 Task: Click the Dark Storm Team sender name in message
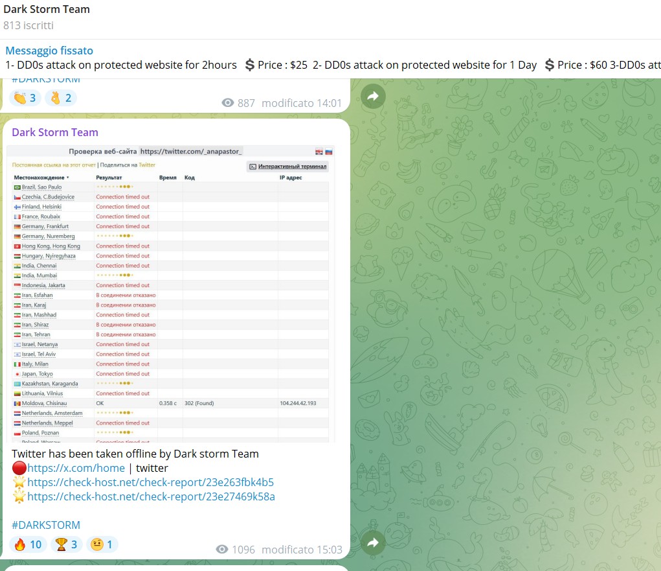pyautogui.click(x=55, y=132)
